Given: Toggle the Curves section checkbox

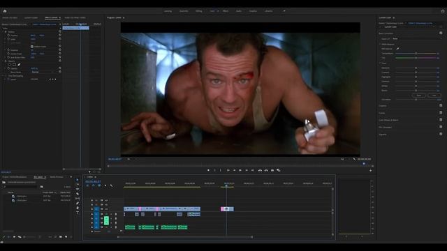Looking at the screenshot, I should (441, 112).
